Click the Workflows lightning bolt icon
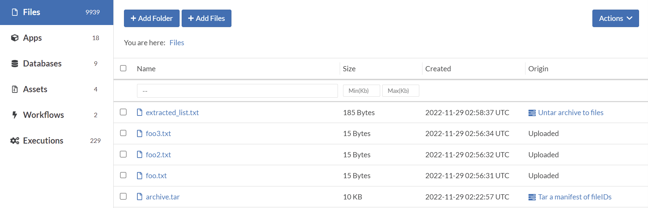This screenshot has width=648, height=208. point(15,115)
